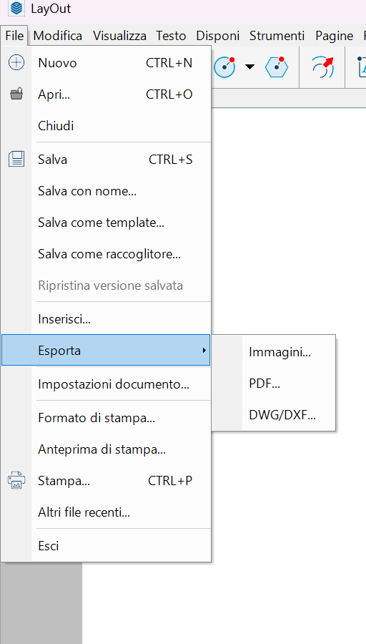Open the Strumenti menu
366x644 pixels.
[277, 36]
